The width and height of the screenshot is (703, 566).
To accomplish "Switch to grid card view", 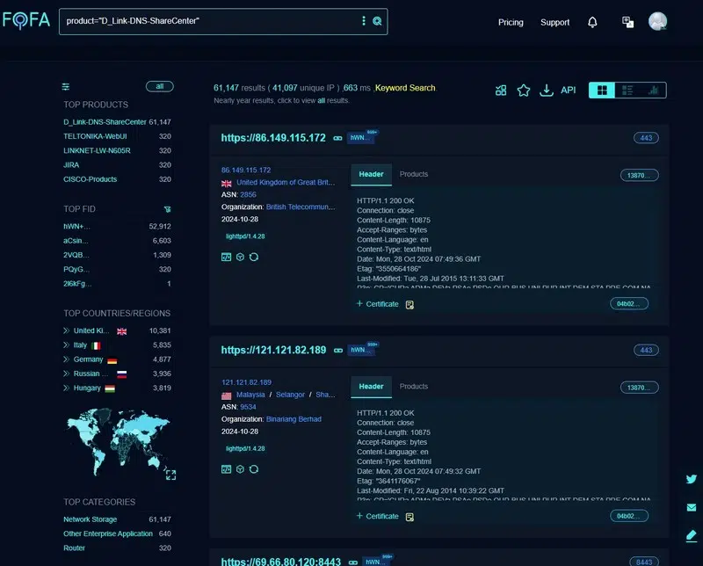I will 601,90.
